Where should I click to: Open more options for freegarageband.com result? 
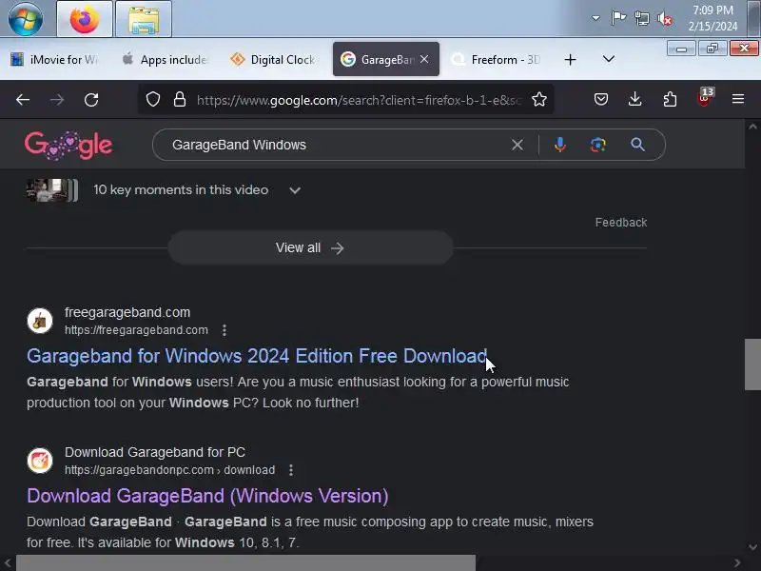click(224, 330)
